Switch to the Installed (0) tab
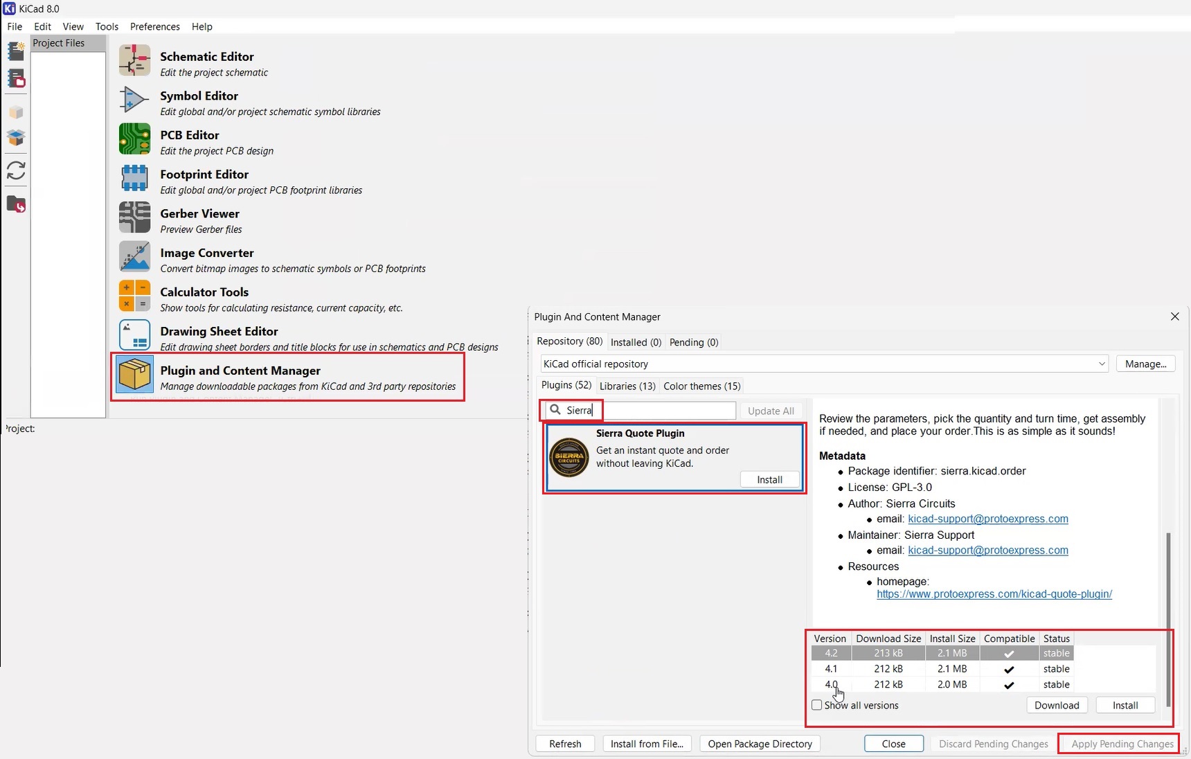The height and width of the screenshot is (759, 1191). 636,342
